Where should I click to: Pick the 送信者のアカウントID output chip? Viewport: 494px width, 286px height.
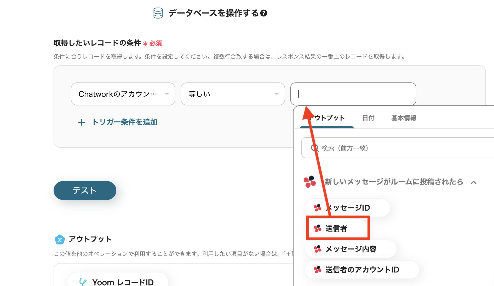click(x=362, y=270)
